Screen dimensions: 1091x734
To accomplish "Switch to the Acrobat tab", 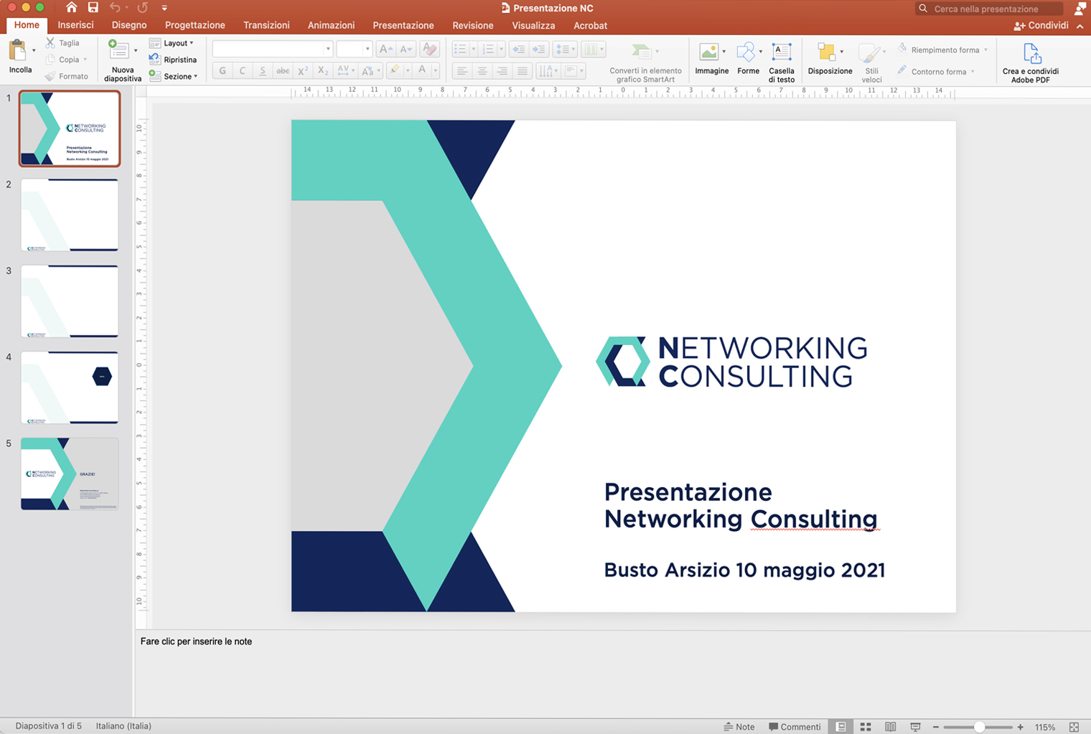I will pyautogui.click(x=590, y=25).
